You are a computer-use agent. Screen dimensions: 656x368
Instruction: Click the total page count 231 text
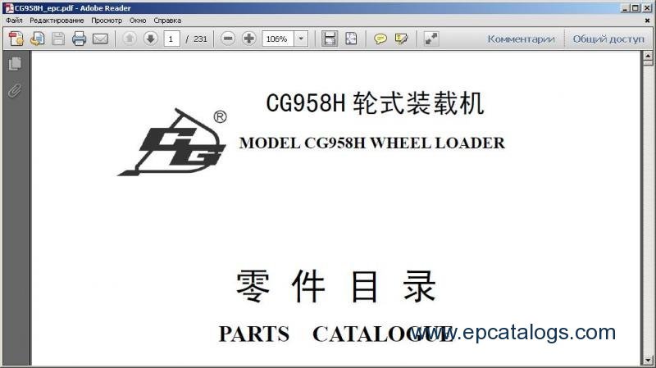tap(200, 39)
